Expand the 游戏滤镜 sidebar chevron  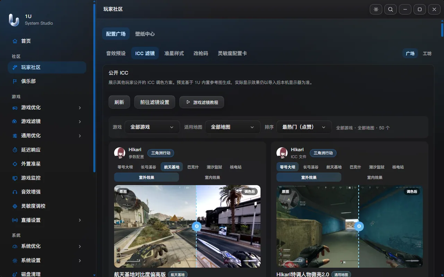click(x=80, y=121)
